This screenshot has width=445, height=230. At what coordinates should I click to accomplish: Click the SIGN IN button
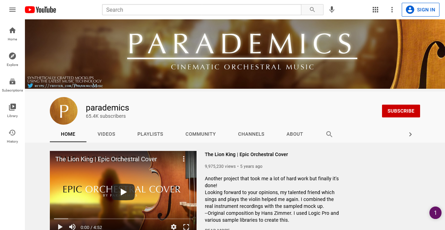click(420, 10)
